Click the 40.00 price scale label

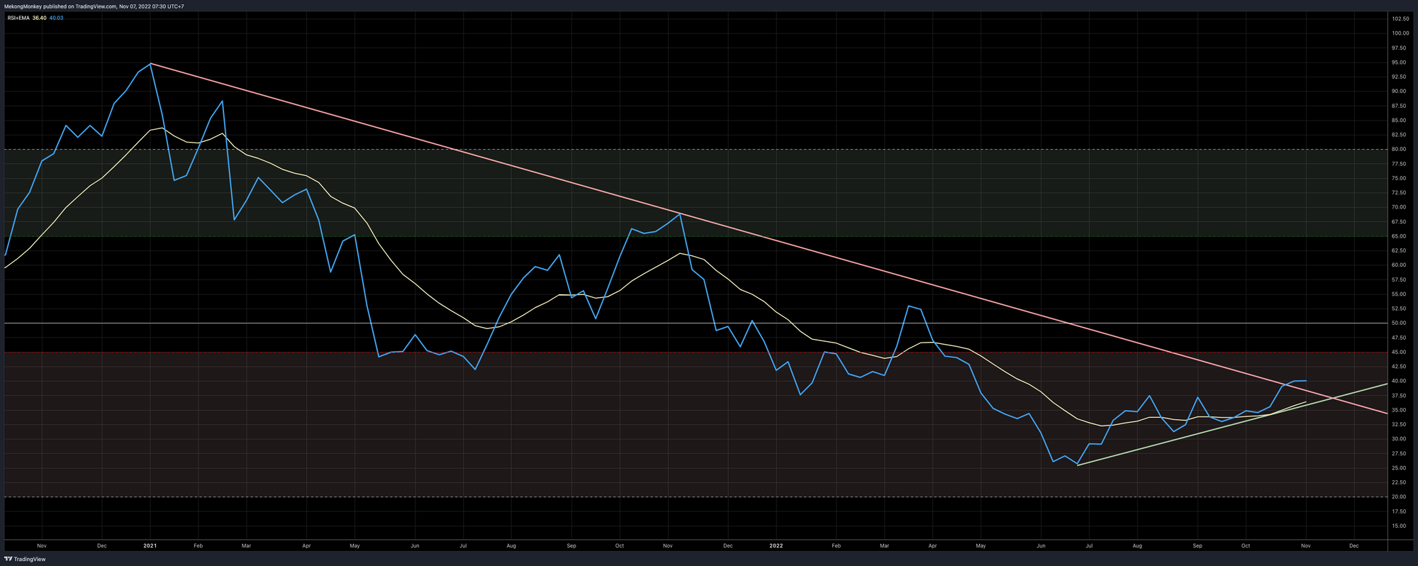(x=1399, y=381)
